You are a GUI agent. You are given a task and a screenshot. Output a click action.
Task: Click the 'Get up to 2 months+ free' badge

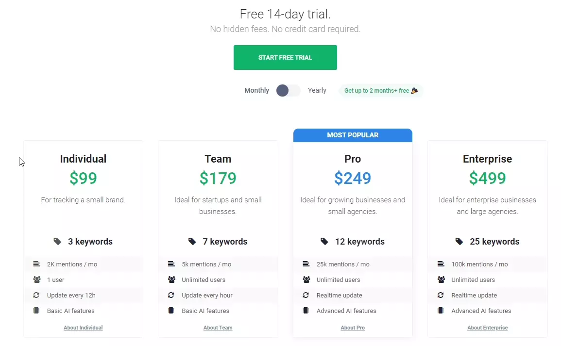(381, 91)
